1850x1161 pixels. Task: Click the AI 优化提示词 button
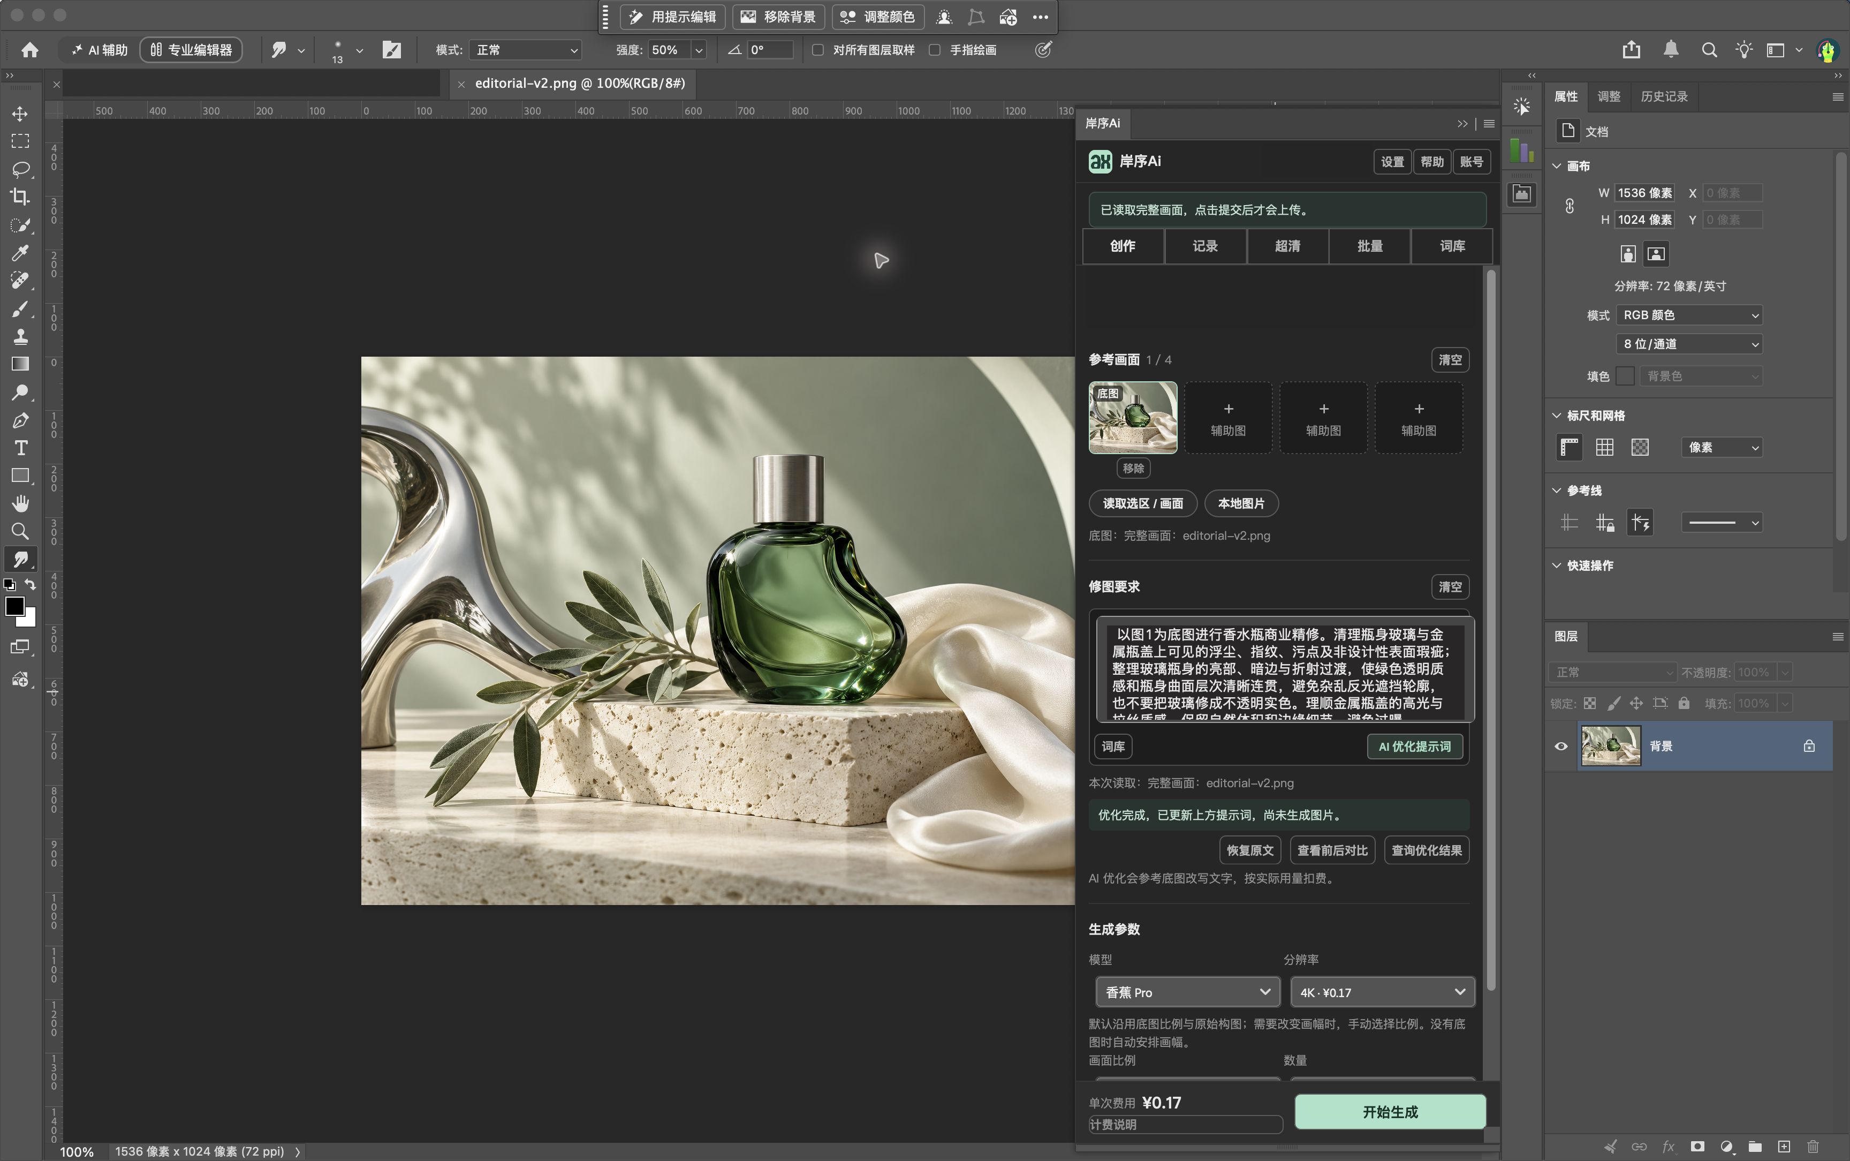pos(1414,747)
